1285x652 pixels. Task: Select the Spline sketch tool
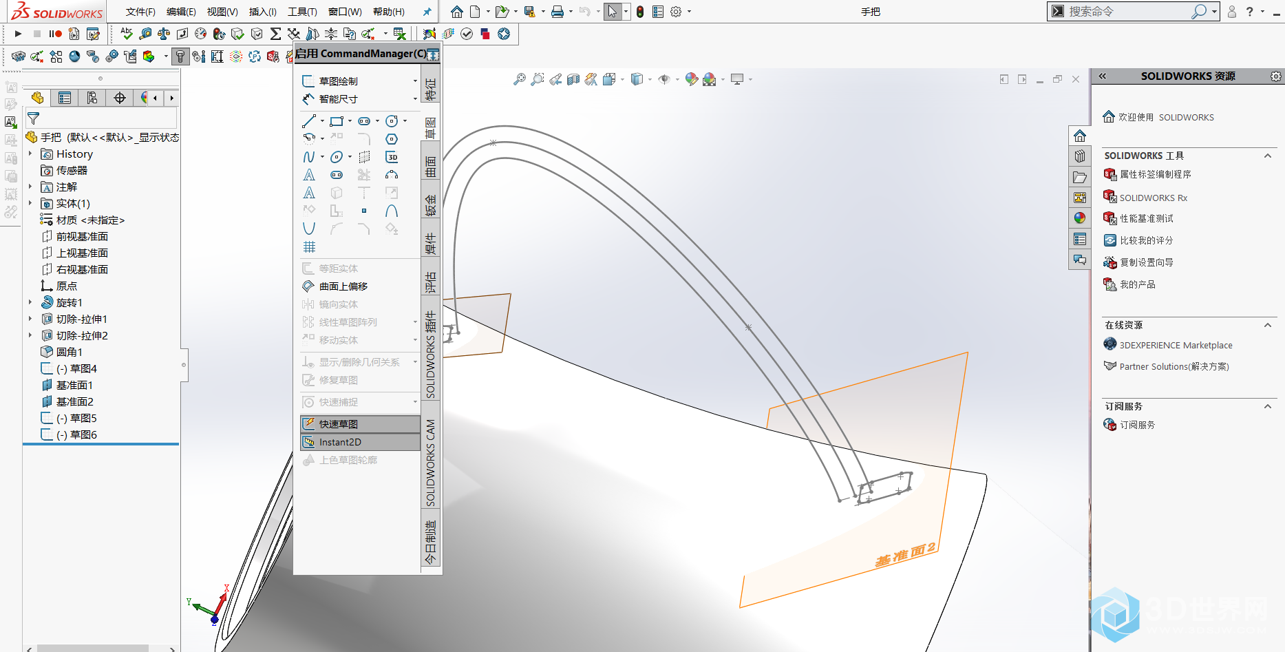tap(309, 157)
